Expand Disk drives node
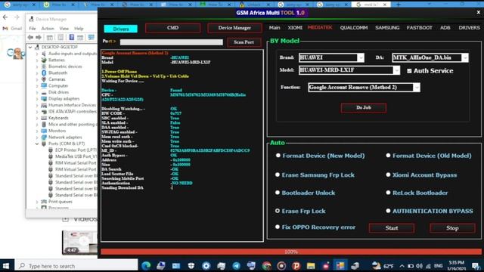 coord(37,92)
